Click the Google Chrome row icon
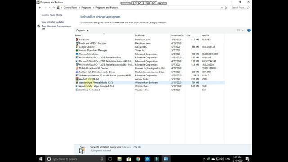This screenshot has height=162, width=288. [x=77, y=47]
